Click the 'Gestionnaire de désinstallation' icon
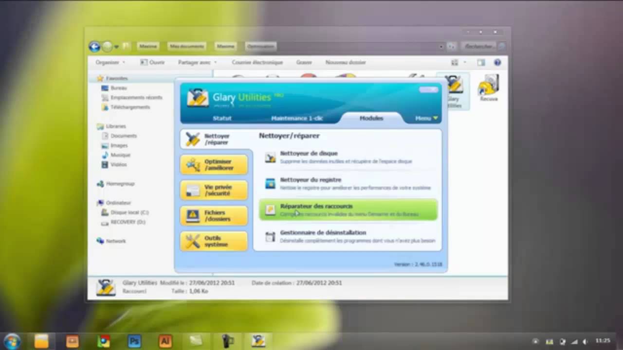Viewport: 623px width, 350px height. [x=270, y=236]
